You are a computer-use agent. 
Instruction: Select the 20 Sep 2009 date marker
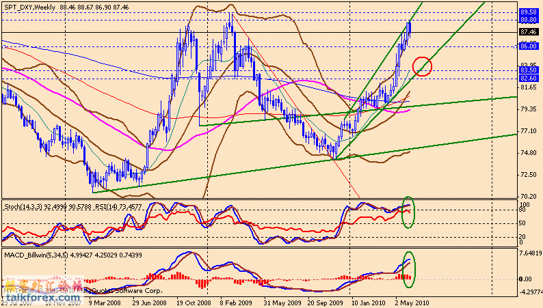(324, 303)
